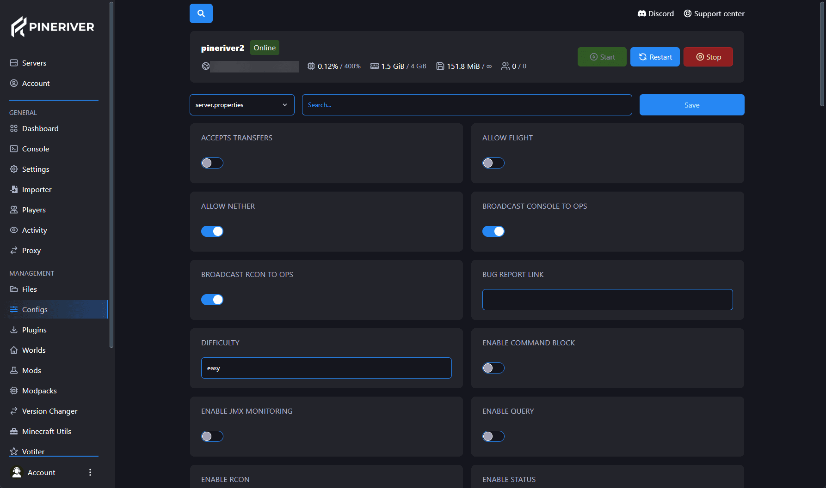The width and height of the screenshot is (826, 488).
Task: Open the Modpacks page
Action: pyautogui.click(x=39, y=391)
